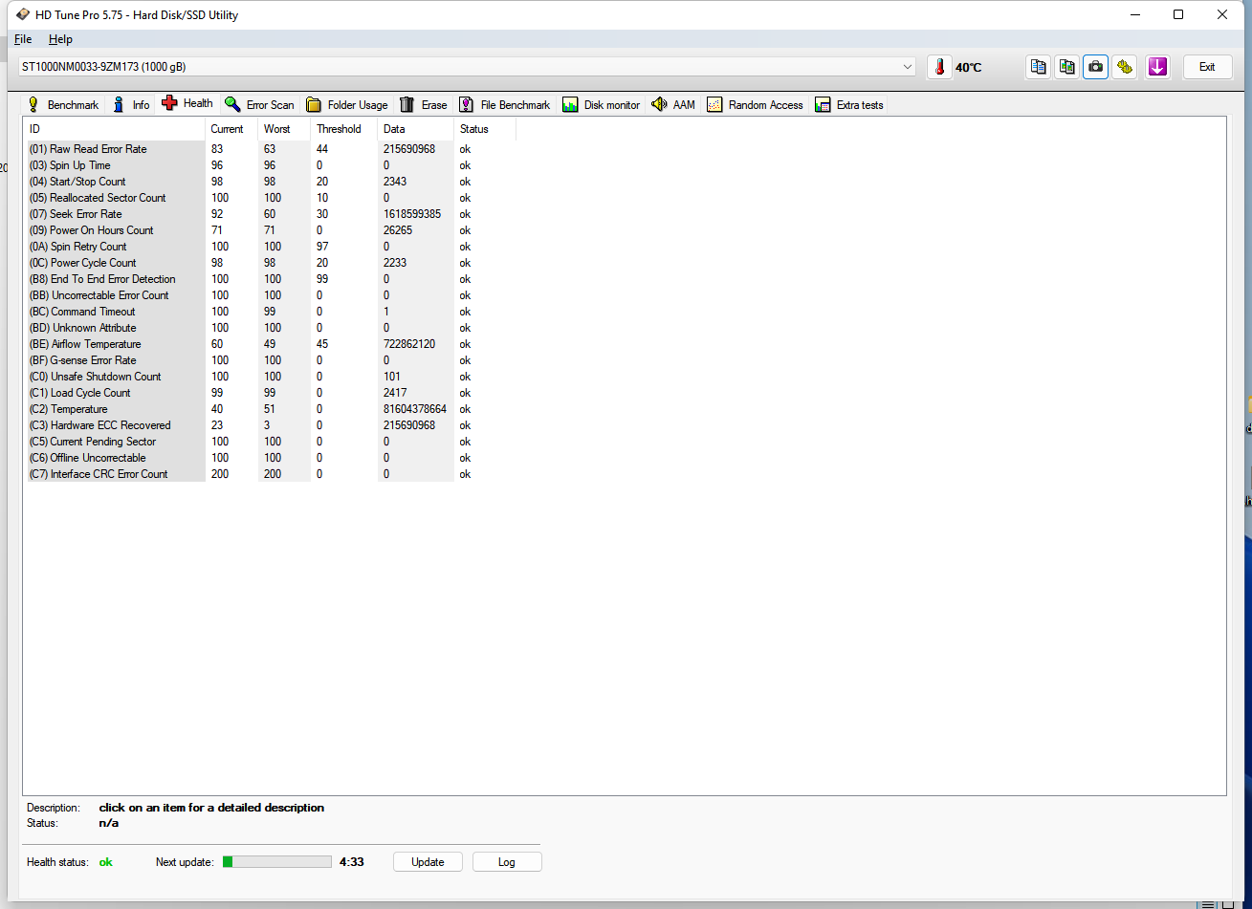Open the Disk monitor tab

(x=601, y=105)
